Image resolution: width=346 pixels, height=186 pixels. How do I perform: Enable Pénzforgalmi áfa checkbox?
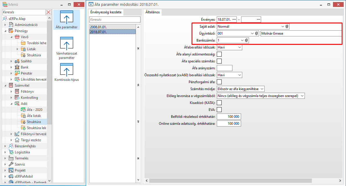point(219,82)
